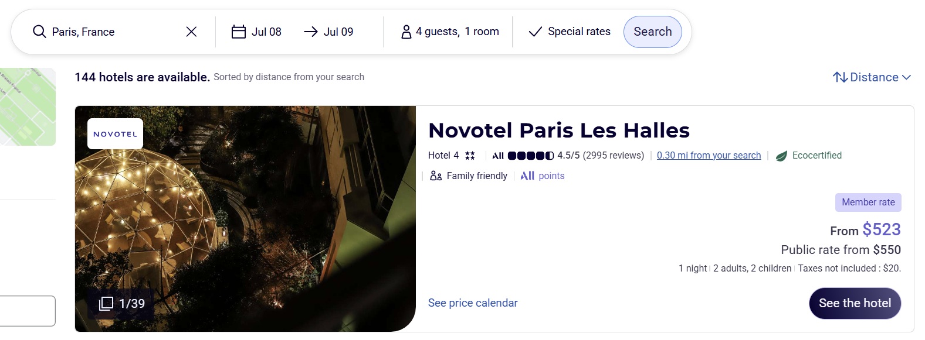Clear the Paris, France destination
The height and width of the screenshot is (340, 925).
pyautogui.click(x=191, y=32)
